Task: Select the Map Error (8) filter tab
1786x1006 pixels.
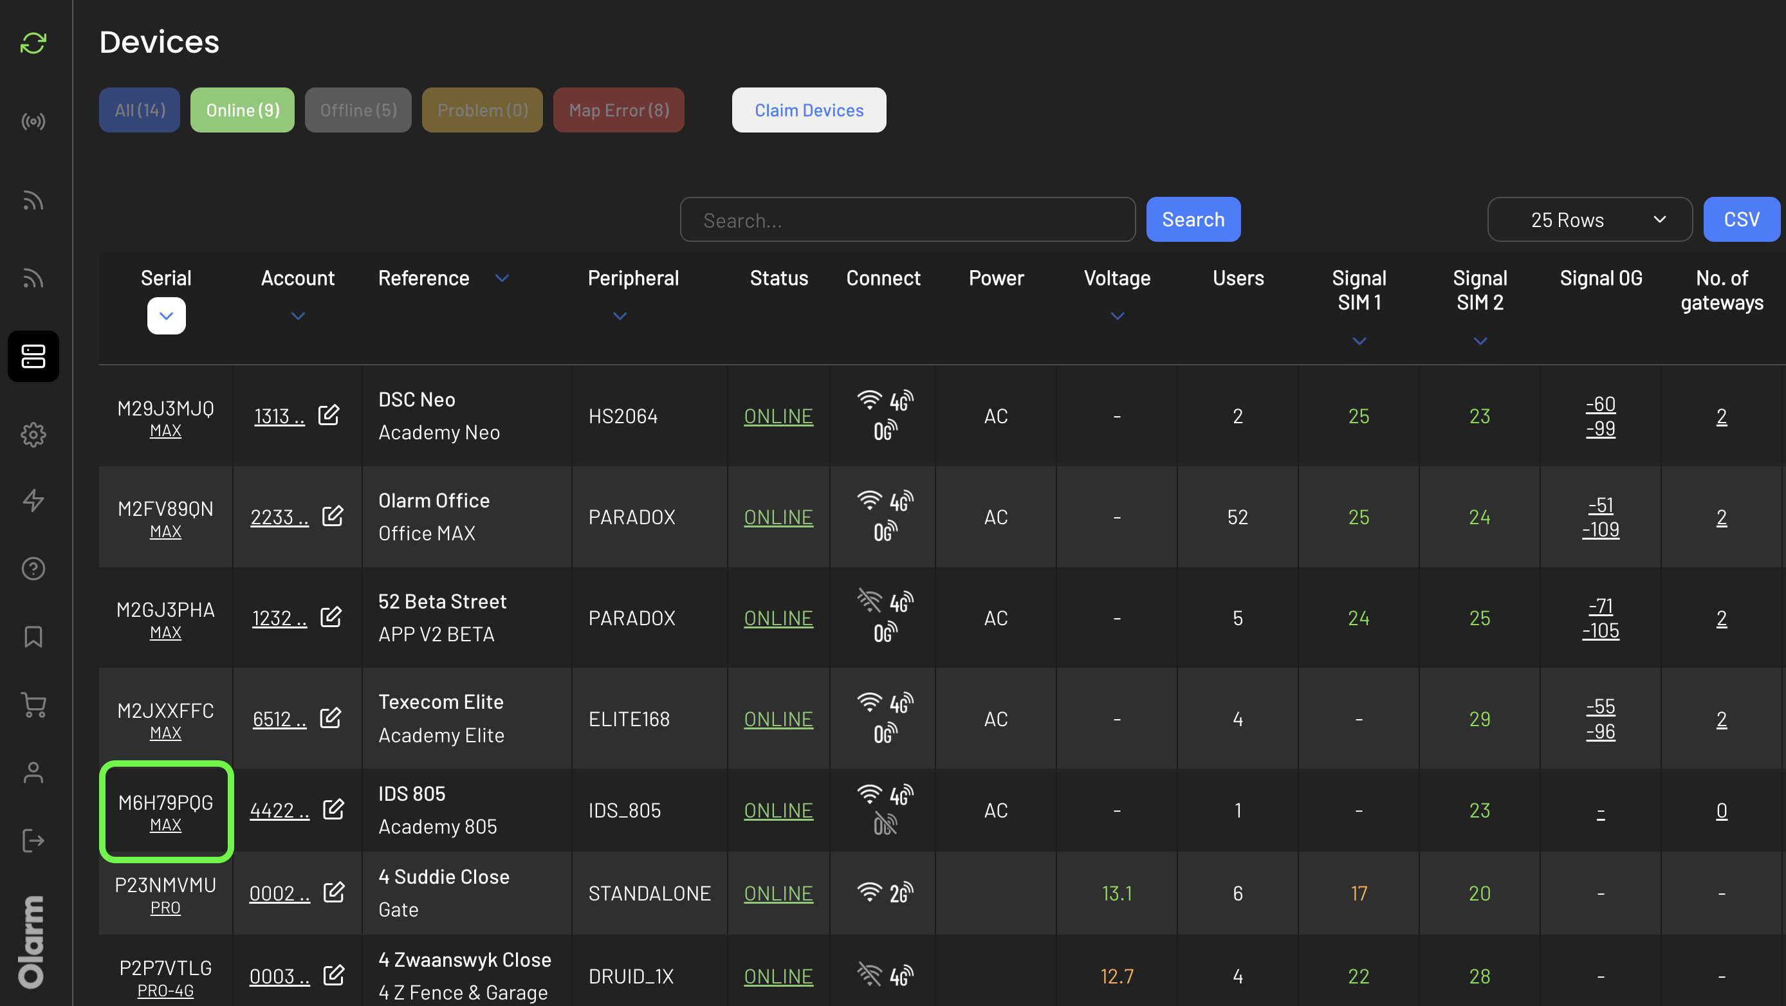Action: (618, 109)
